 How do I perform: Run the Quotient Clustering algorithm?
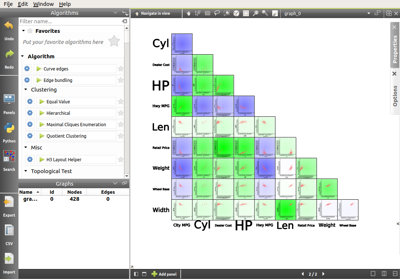pos(42,136)
